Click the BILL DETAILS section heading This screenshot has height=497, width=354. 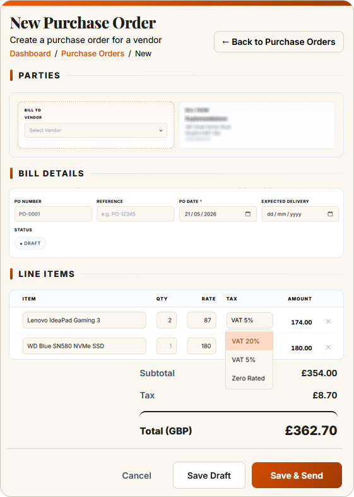[51, 173]
